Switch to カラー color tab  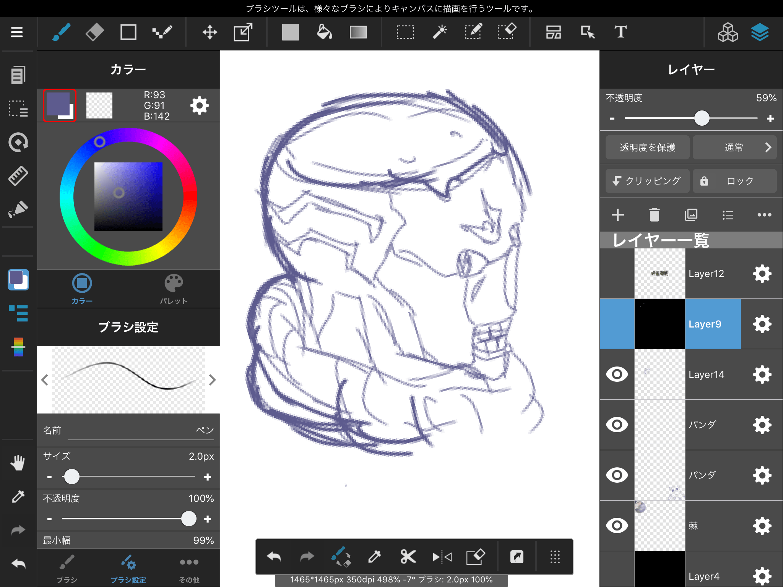(82, 289)
